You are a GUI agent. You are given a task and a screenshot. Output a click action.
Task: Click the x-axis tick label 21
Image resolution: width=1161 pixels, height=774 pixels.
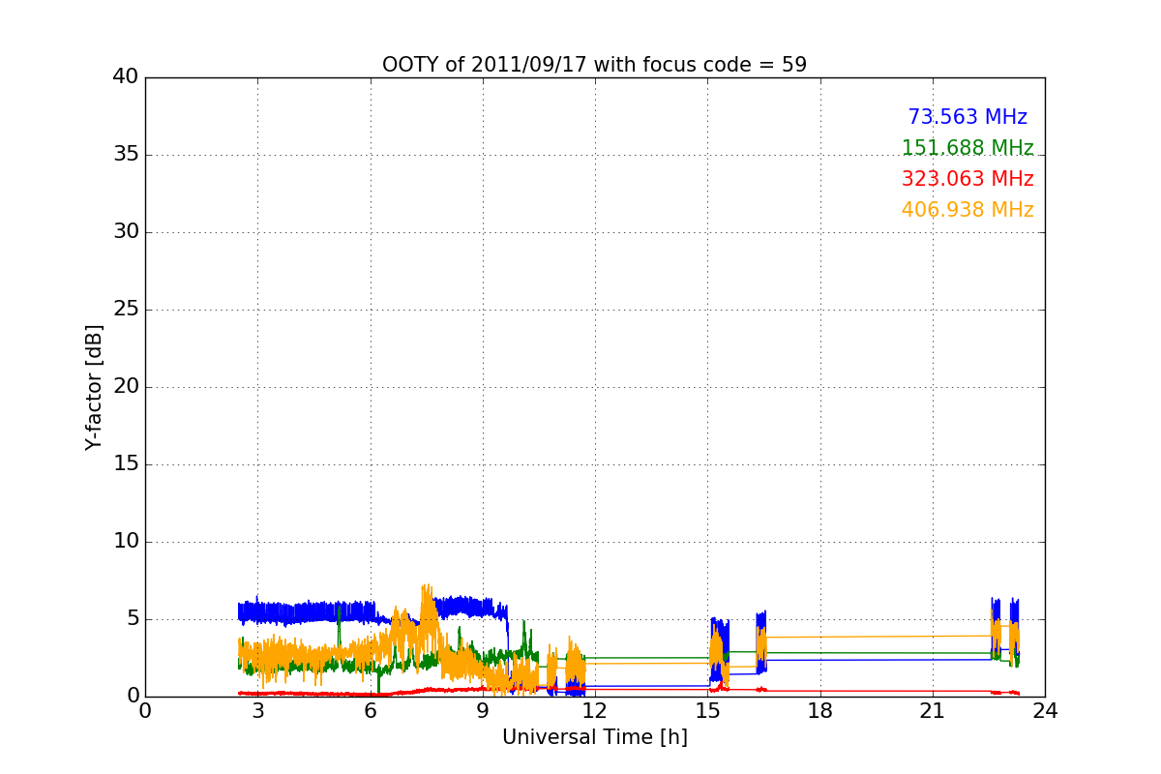coord(933,711)
